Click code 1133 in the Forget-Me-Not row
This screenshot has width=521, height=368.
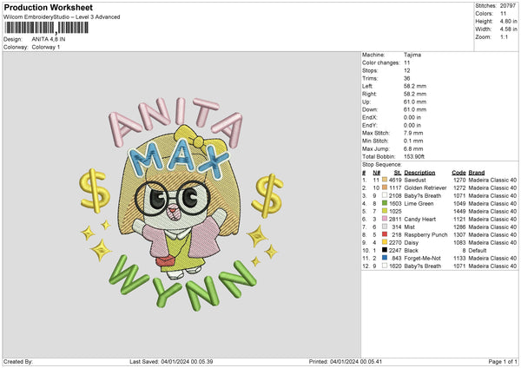point(459,259)
